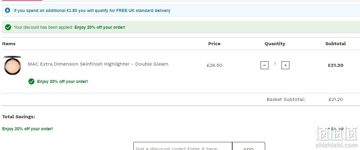Increase quantity with the plus button
The image size is (360, 150).
click(x=285, y=65)
